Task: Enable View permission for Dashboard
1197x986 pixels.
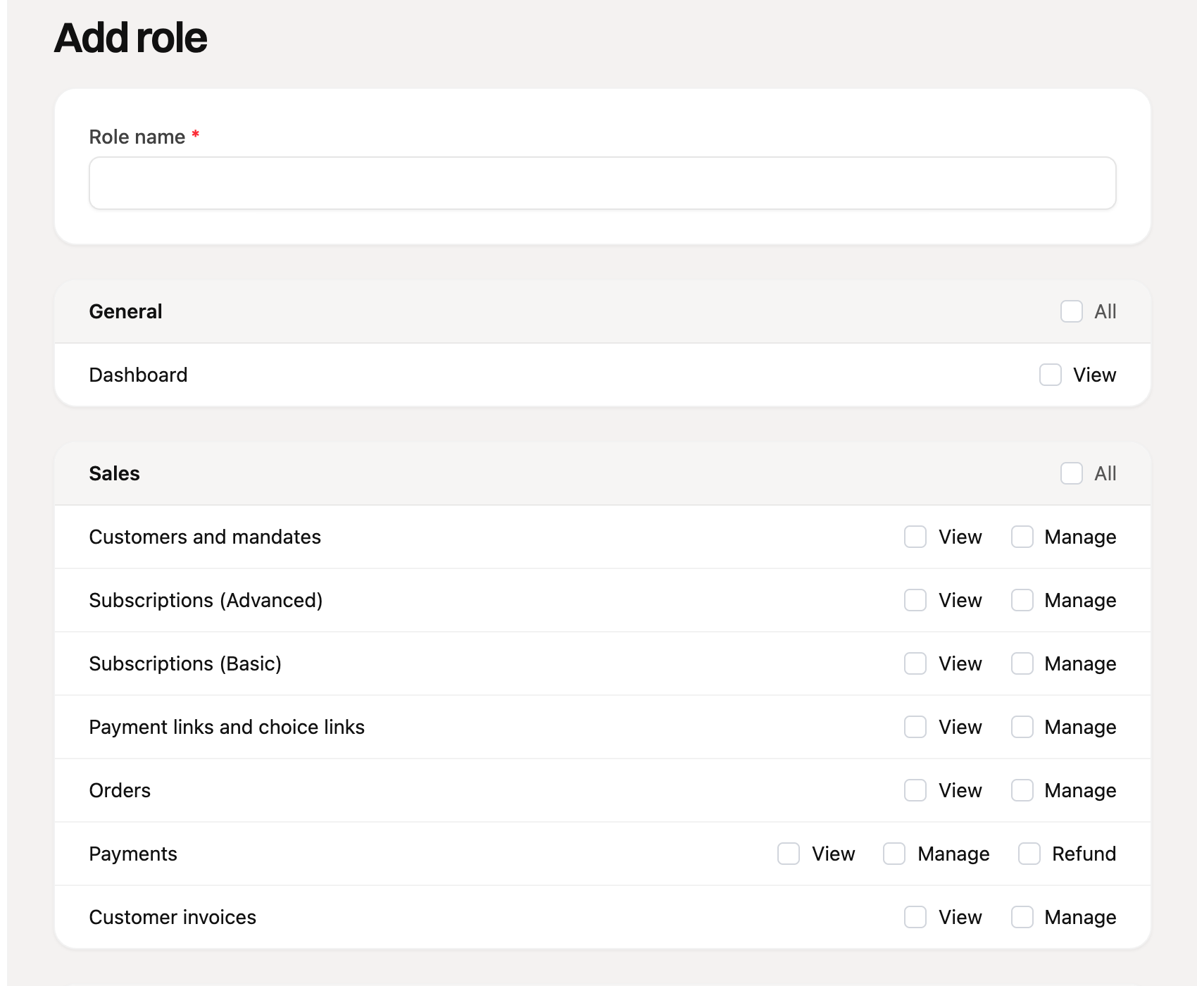Action: (1051, 375)
